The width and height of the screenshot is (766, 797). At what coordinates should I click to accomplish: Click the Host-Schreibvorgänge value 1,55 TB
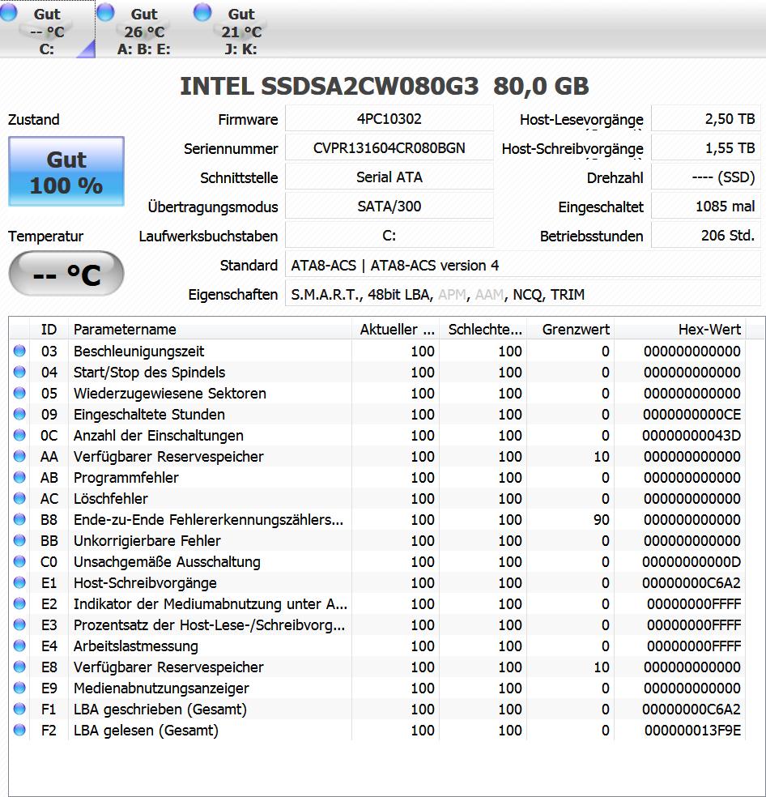(x=706, y=148)
